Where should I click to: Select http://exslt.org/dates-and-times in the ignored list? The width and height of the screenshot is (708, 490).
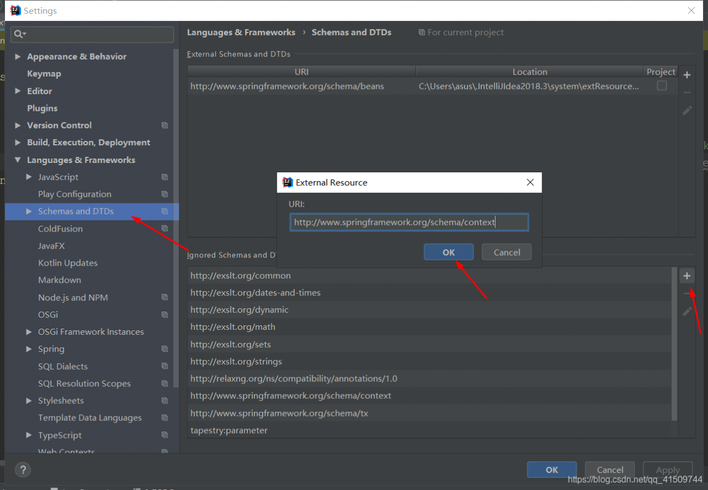coord(429,293)
